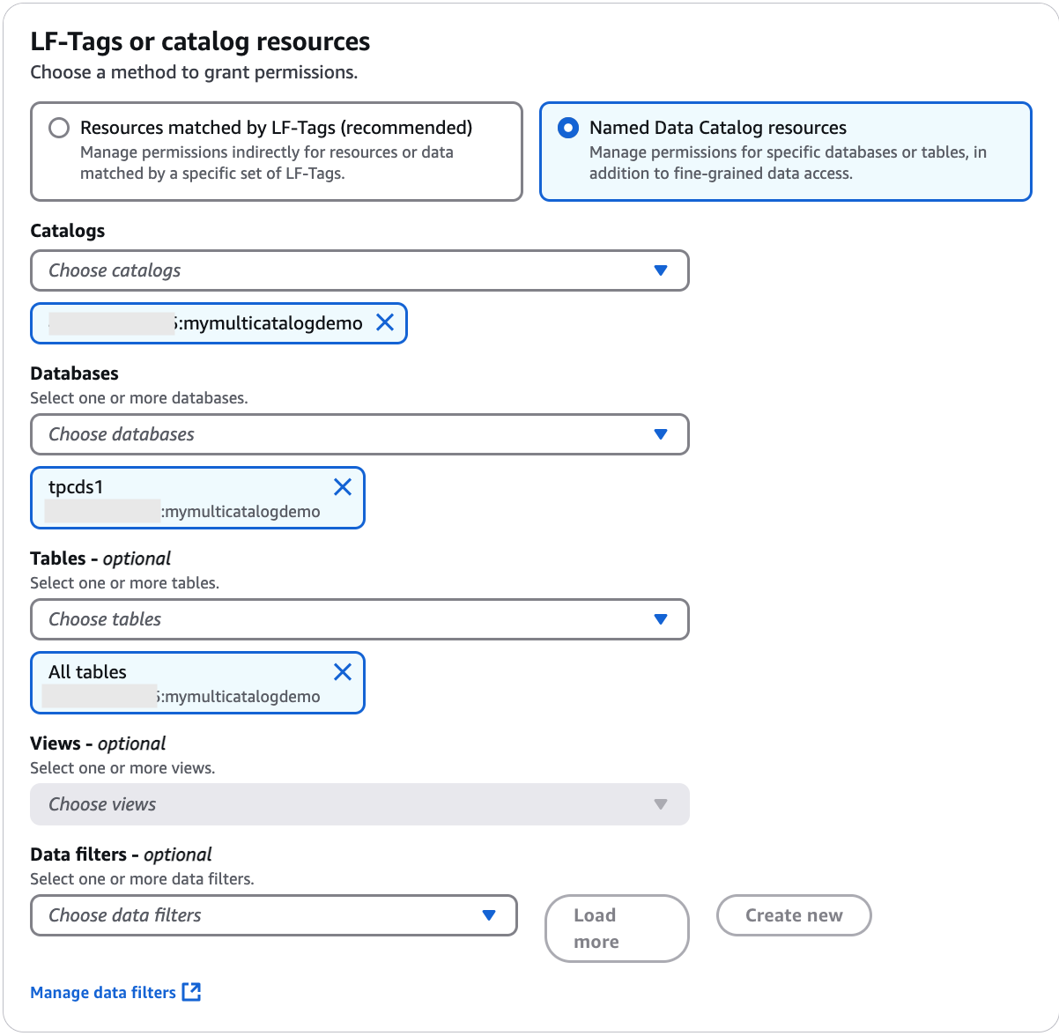
Task: Click the caret arrow on Choose catalogs field
Action: click(661, 270)
